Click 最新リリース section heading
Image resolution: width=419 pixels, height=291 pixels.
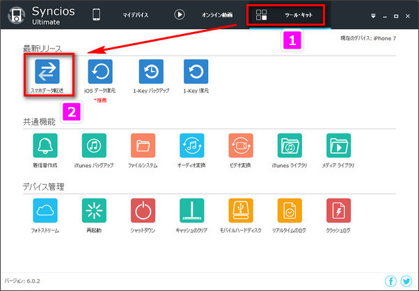(42, 49)
